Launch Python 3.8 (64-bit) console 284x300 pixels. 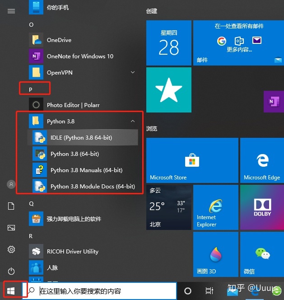point(83,154)
